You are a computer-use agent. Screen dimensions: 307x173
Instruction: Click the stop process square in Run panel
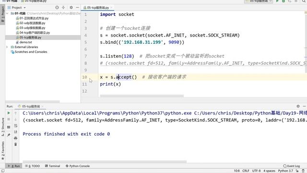point(9,119)
